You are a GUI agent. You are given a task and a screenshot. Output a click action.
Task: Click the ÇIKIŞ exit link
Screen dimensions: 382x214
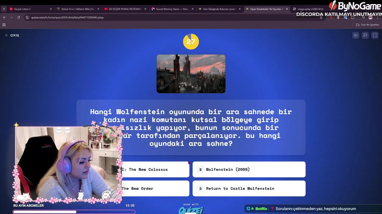[x=15, y=35]
